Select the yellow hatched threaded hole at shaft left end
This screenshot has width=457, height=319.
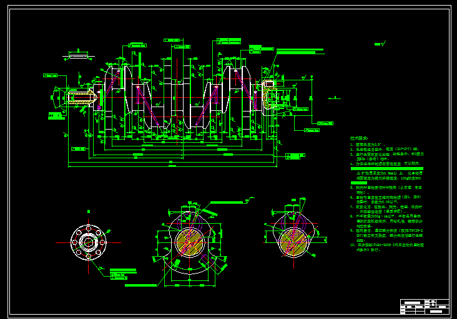click(x=82, y=98)
